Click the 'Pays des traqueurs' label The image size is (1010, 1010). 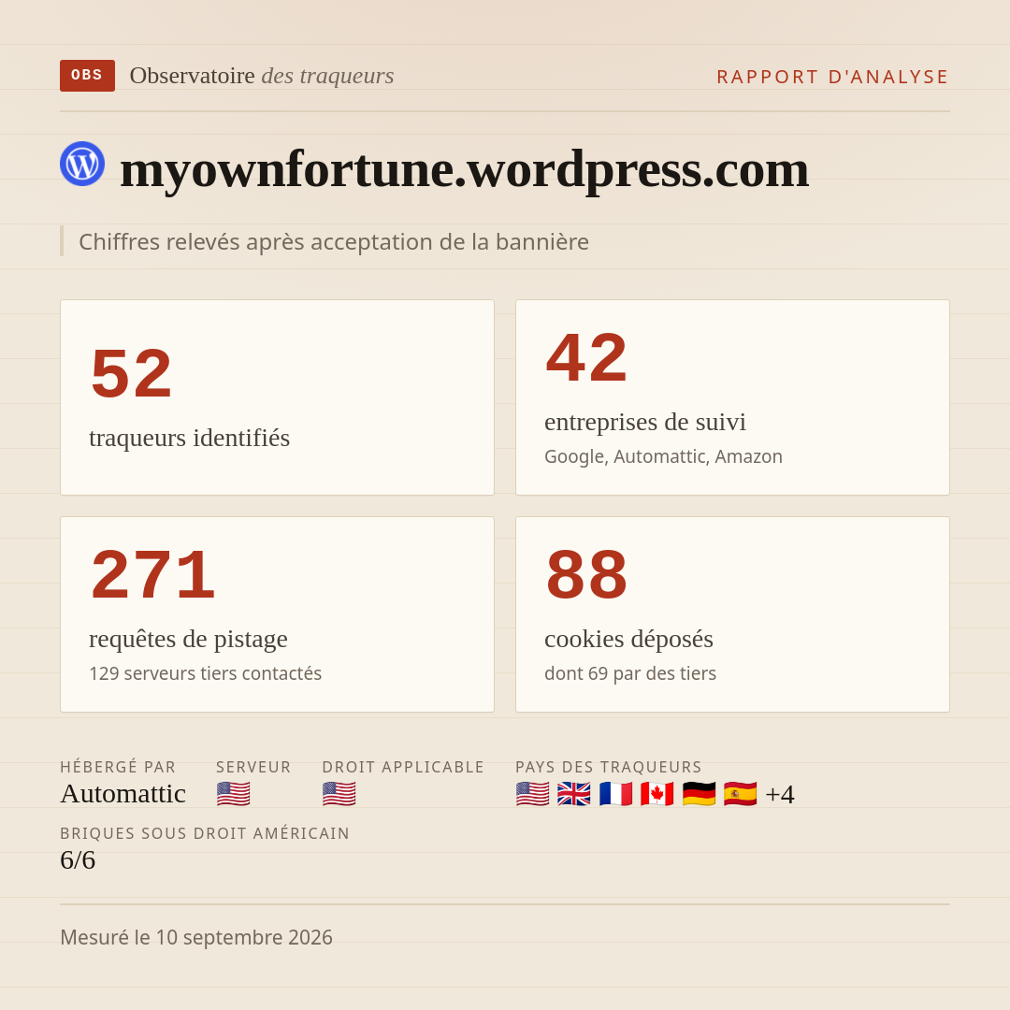click(x=609, y=767)
